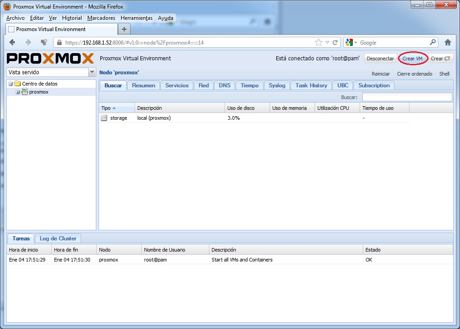The width and height of the screenshot is (460, 329).
Task: Click the Descripción column header in grid
Action: pos(180,108)
